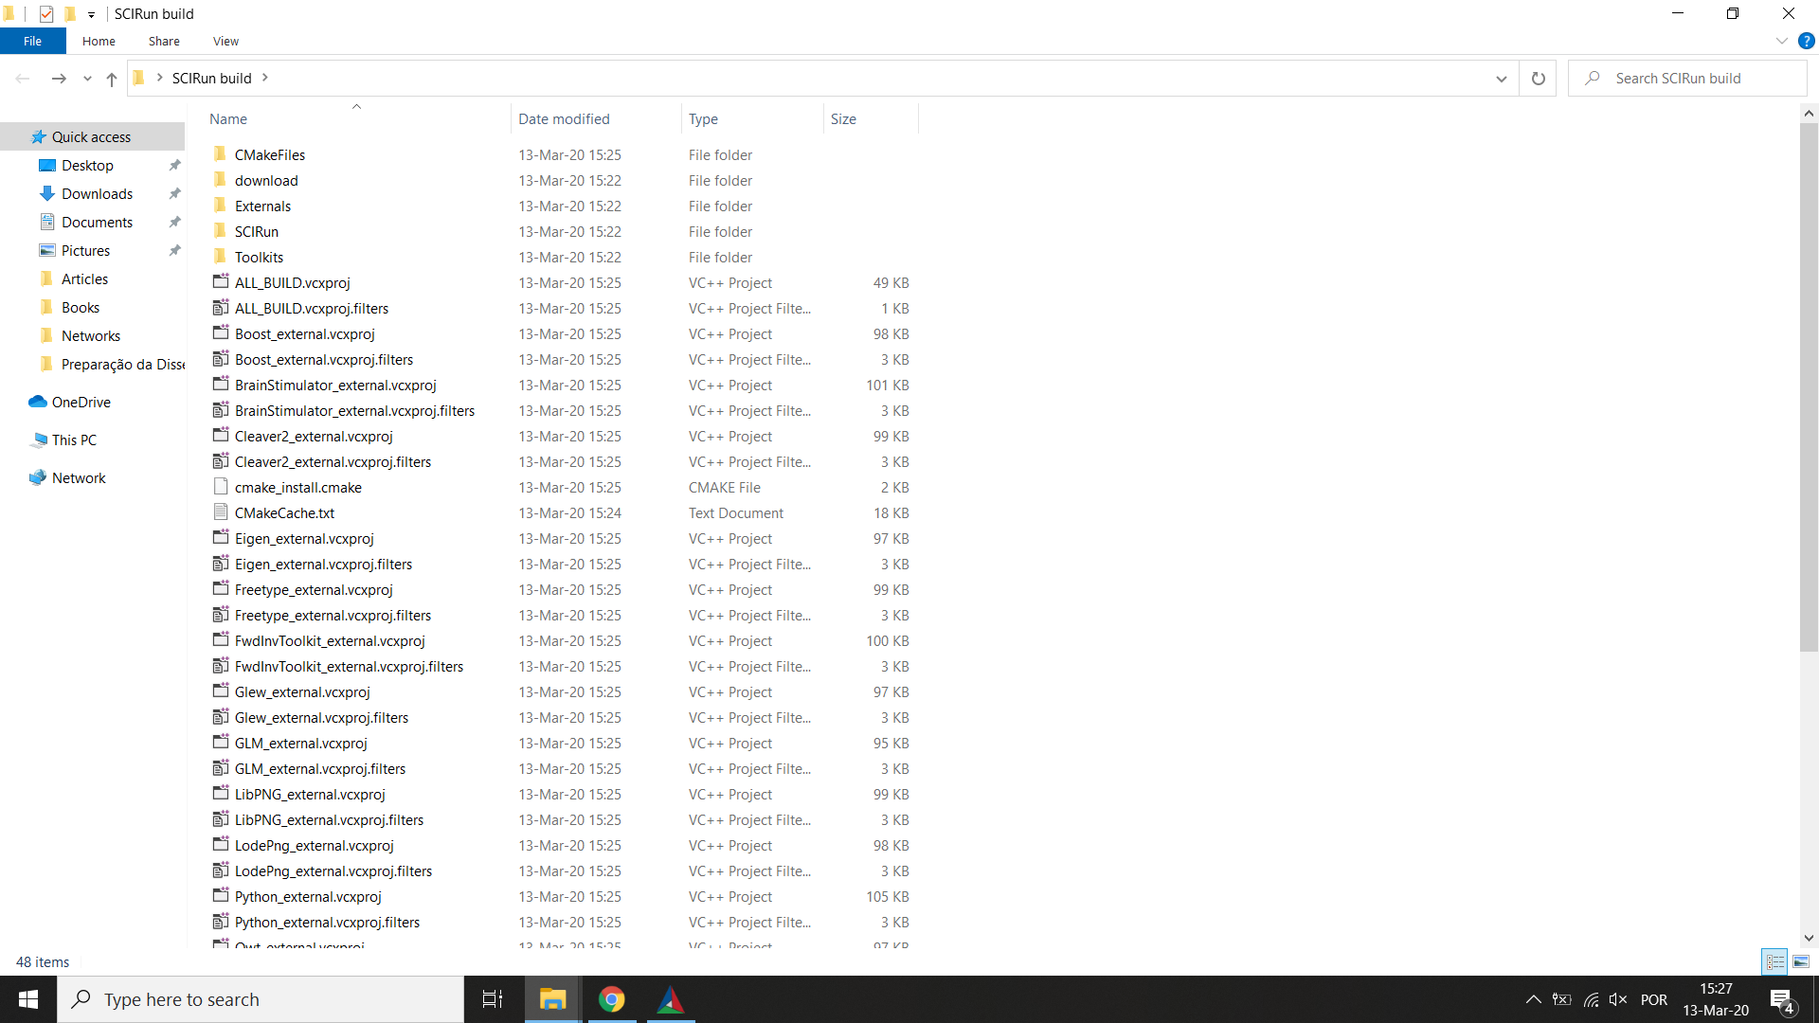Select the ALL_BUILD.vcxproj project file
This screenshot has width=1819, height=1023.
coord(292,283)
